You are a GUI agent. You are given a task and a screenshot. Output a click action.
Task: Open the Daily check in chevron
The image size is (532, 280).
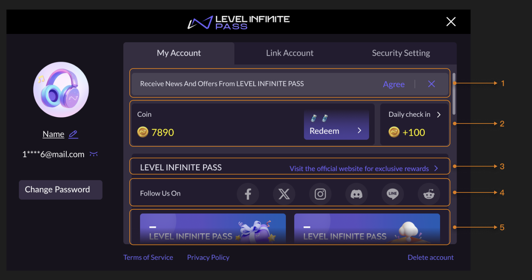coord(439,114)
